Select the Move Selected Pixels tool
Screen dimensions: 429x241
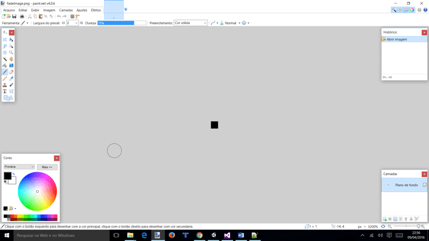tap(11, 40)
